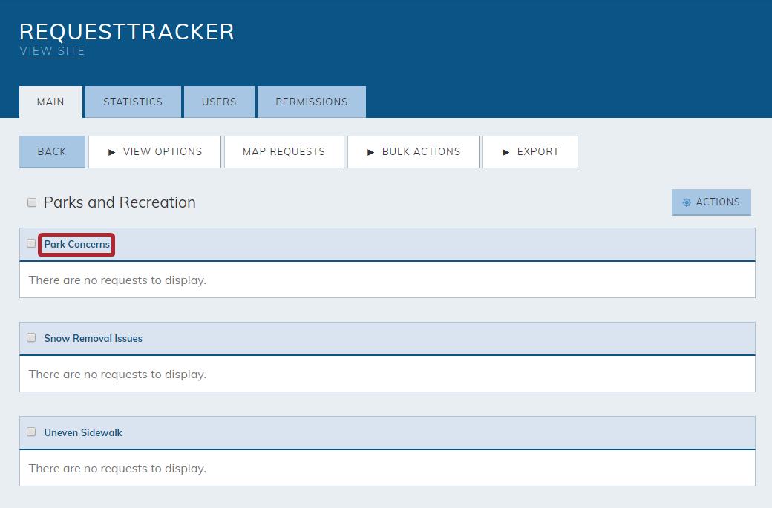Open the Park Concerns category link
Image resolution: width=772 pixels, height=508 pixels.
(76, 245)
